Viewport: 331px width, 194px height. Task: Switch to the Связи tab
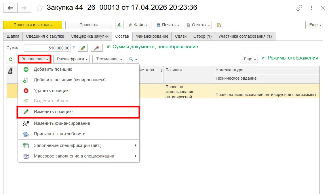point(181,36)
